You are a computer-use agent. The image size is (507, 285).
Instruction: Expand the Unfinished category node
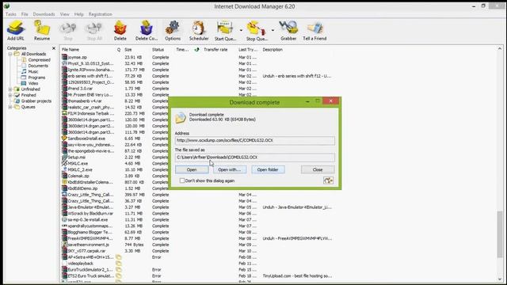(10, 89)
